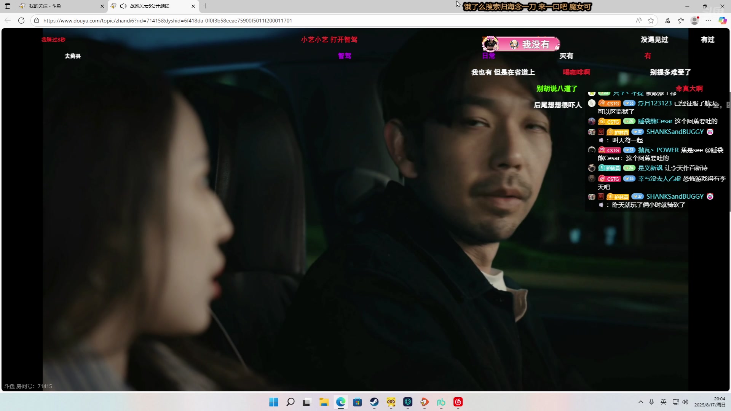Open the Edge Settings and more menu

pyautogui.click(x=708, y=21)
